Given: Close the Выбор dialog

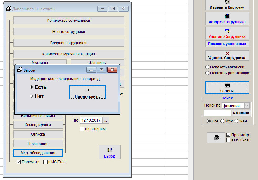Looking at the screenshot, I should tap(112, 70).
